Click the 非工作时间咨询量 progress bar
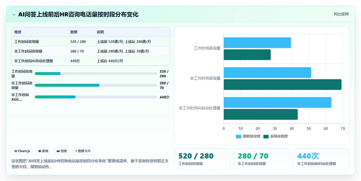Viewport: 361px width, 181px height. pos(96,85)
